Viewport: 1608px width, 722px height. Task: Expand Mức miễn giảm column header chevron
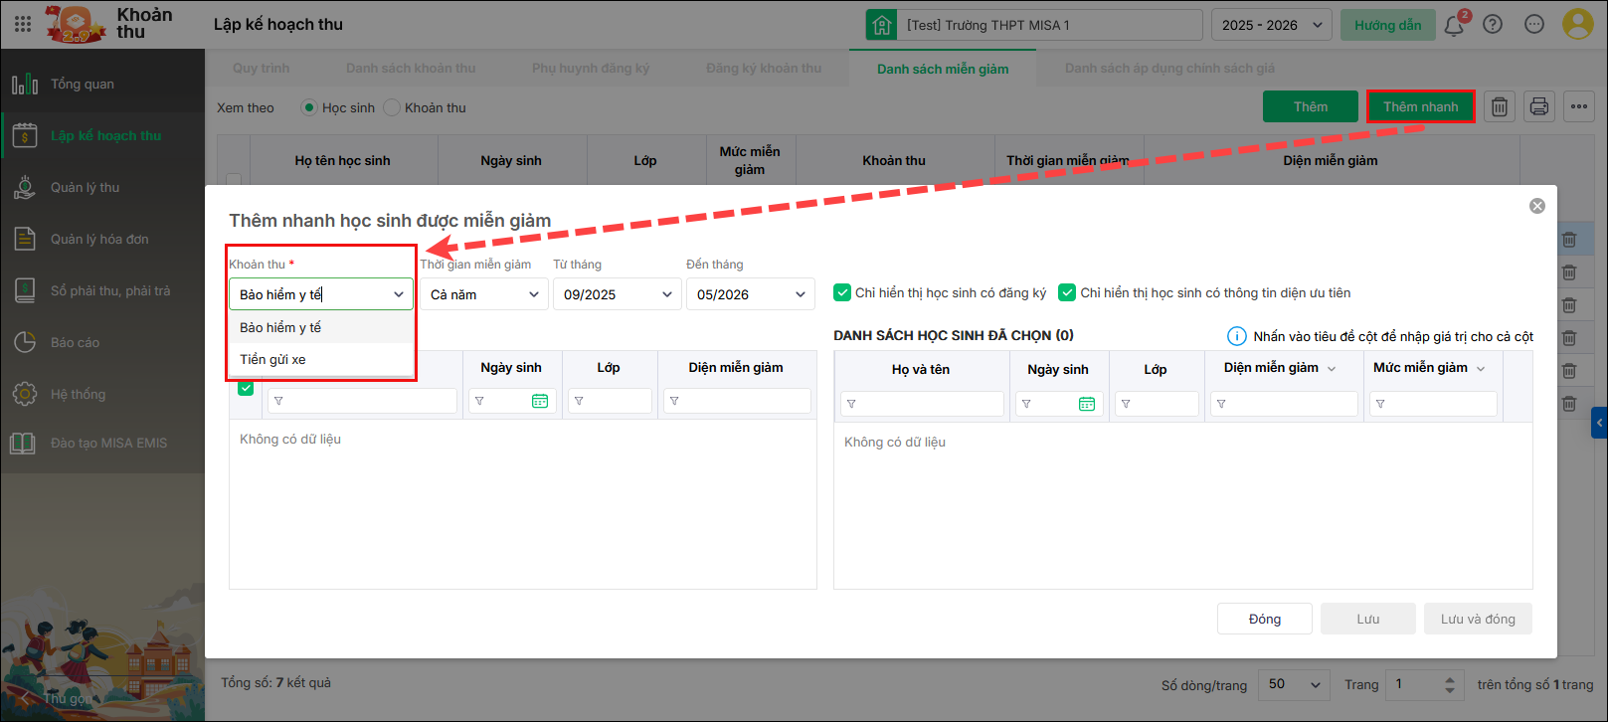point(1481,369)
